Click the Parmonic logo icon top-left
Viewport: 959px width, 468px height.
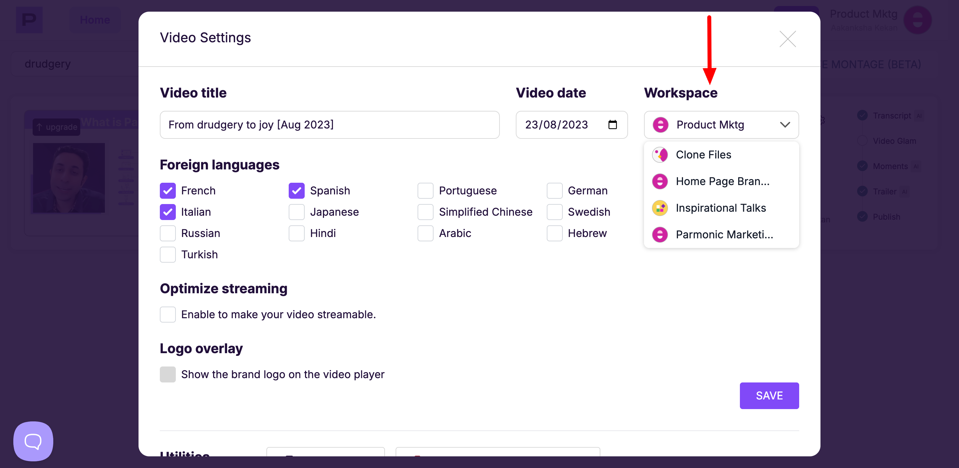click(x=29, y=20)
